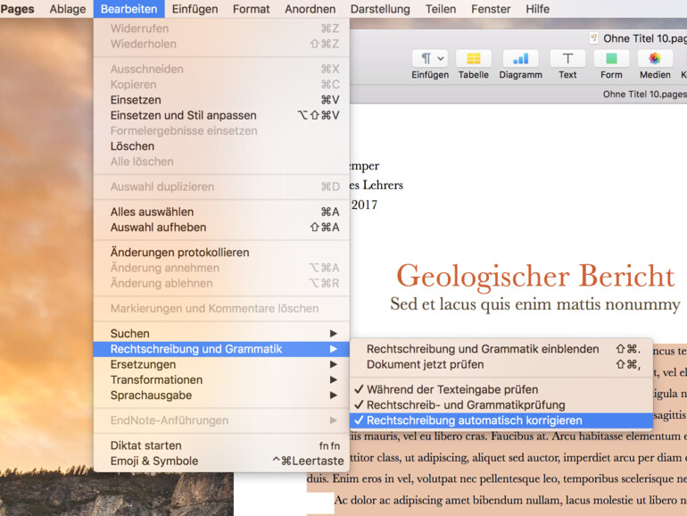Choose Diktat starten
Viewport: 687px width, 516px height.
[221, 445]
